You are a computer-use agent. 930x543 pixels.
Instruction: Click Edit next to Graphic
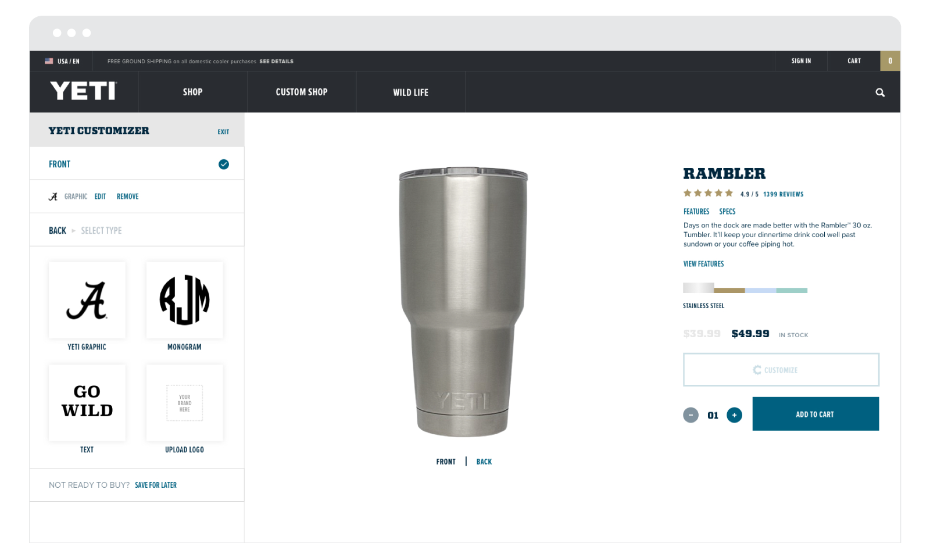pyautogui.click(x=100, y=197)
